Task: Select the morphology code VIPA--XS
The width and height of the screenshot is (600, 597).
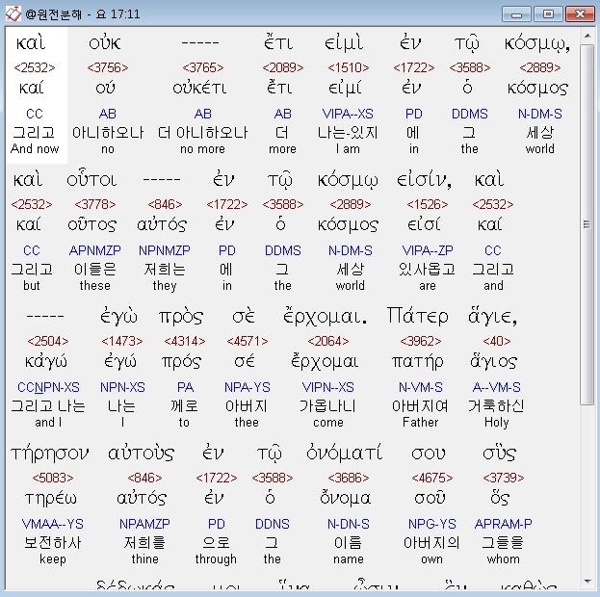Action: [x=348, y=114]
